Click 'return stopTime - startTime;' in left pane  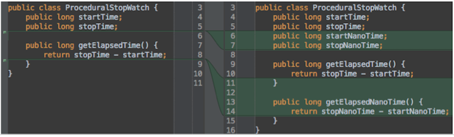coord(105,55)
